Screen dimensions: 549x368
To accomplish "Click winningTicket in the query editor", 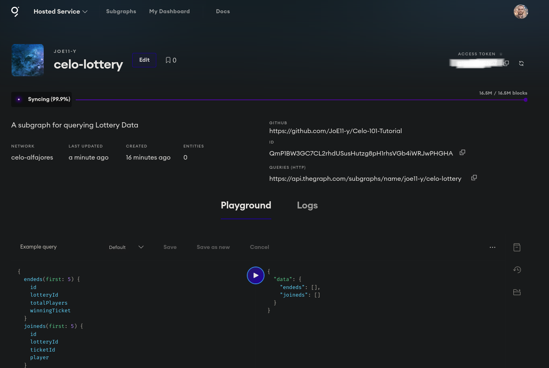I will click(x=50, y=311).
